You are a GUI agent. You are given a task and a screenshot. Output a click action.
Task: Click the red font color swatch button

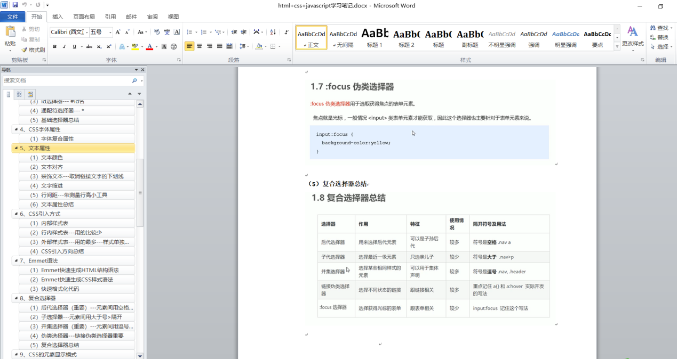pyautogui.click(x=149, y=47)
